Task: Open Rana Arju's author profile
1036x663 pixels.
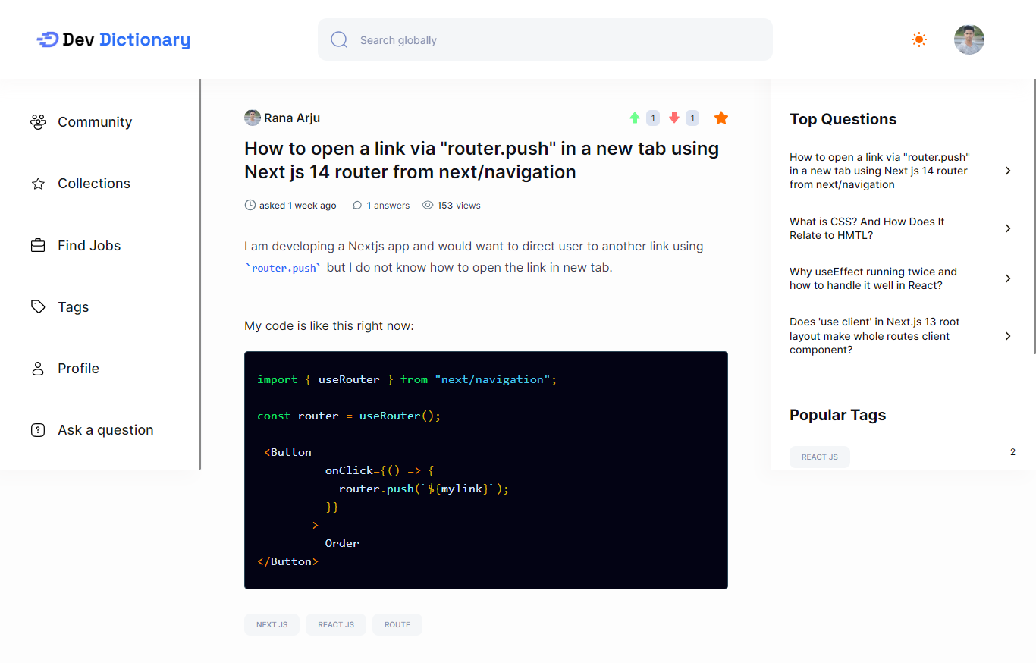Action: 292,118
